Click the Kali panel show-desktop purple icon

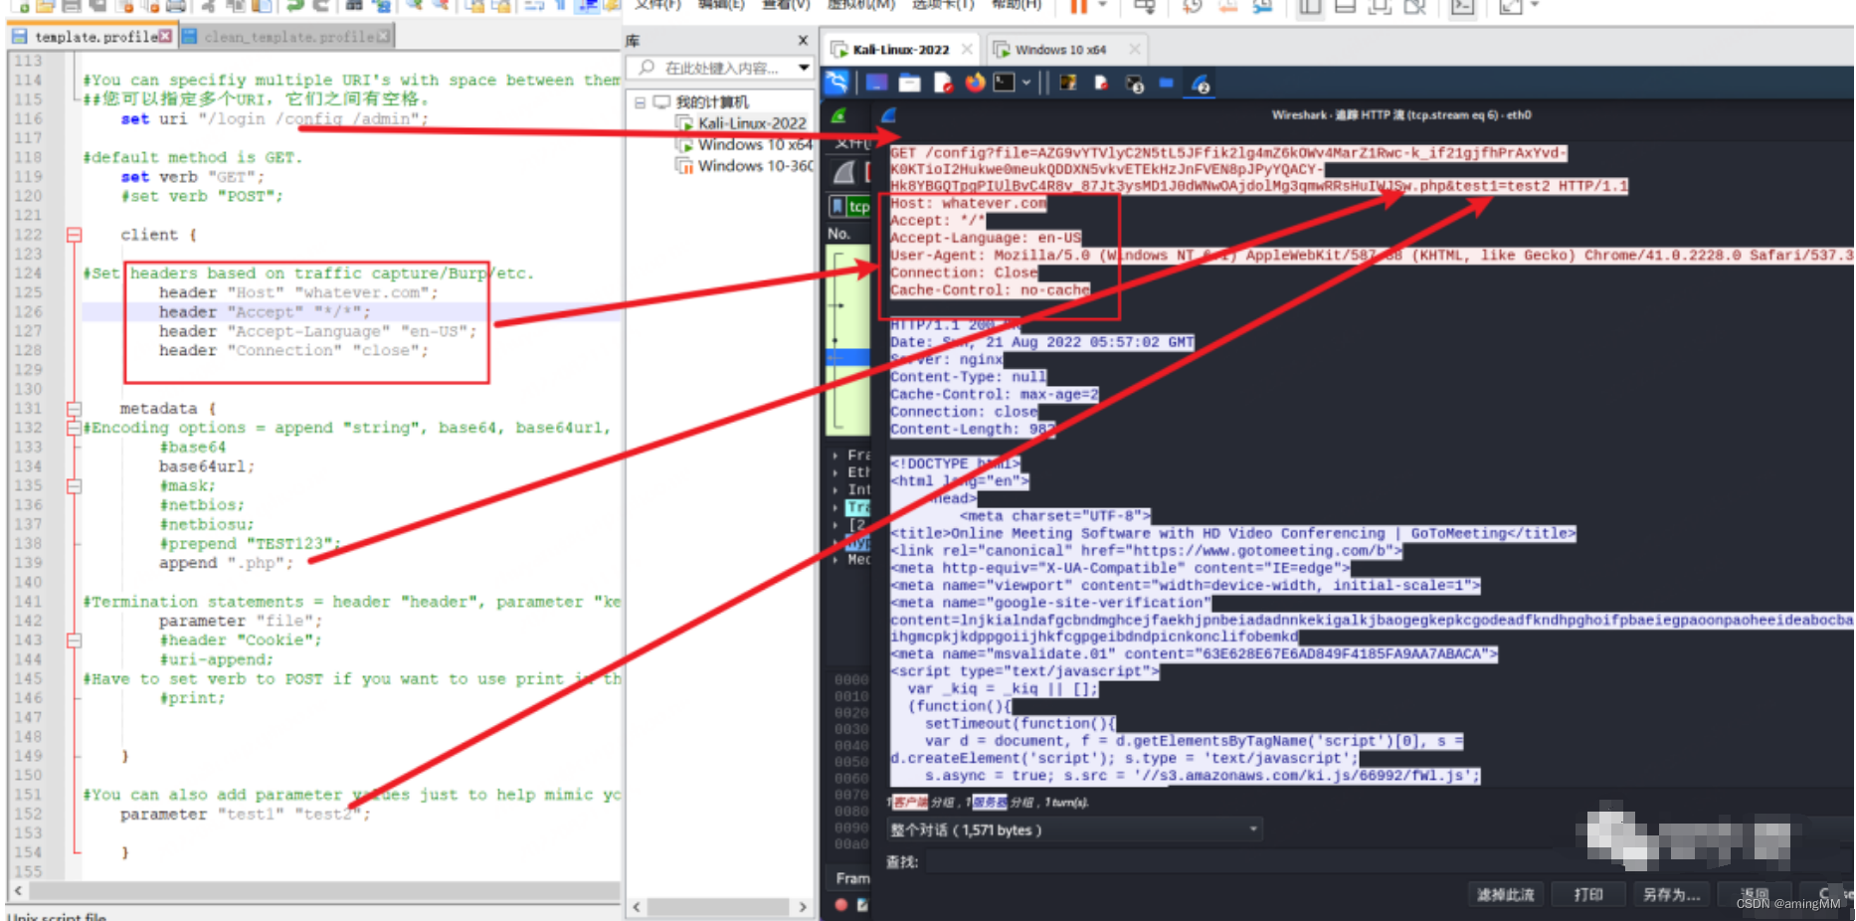(x=876, y=83)
